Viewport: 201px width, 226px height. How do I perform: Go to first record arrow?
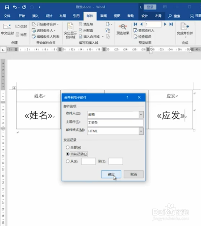135,24
